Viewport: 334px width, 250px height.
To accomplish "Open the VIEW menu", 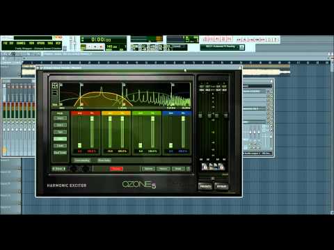I will (31, 43).
